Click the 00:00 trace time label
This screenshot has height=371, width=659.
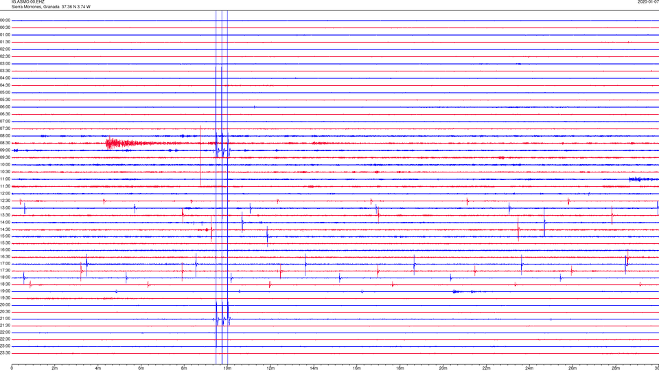coord(5,20)
